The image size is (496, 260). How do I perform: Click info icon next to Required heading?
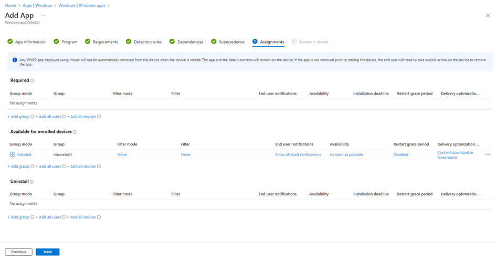click(x=32, y=81)
